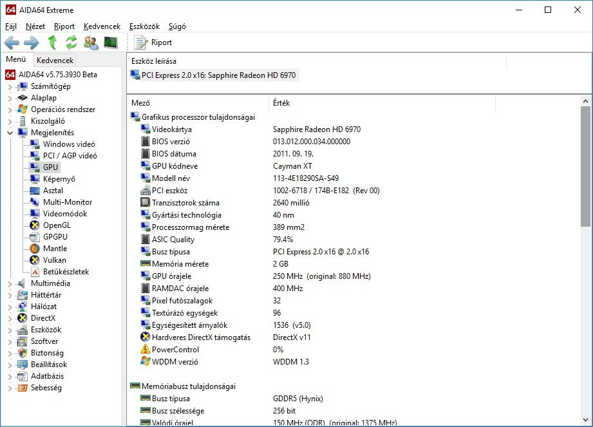593x427 pixels.
Task: Expand the Eszközök tree node
Action: click(10, 330)
